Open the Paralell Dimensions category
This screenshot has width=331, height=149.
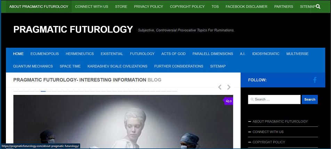[x=213, y=54]
